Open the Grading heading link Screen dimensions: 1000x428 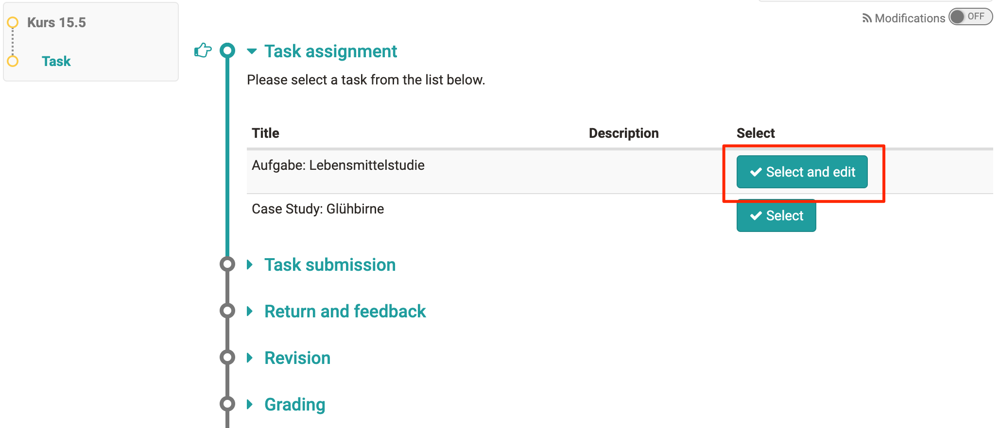click(294, 404)
